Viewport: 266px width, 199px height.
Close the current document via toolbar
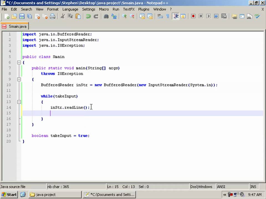tap(37, 16)
